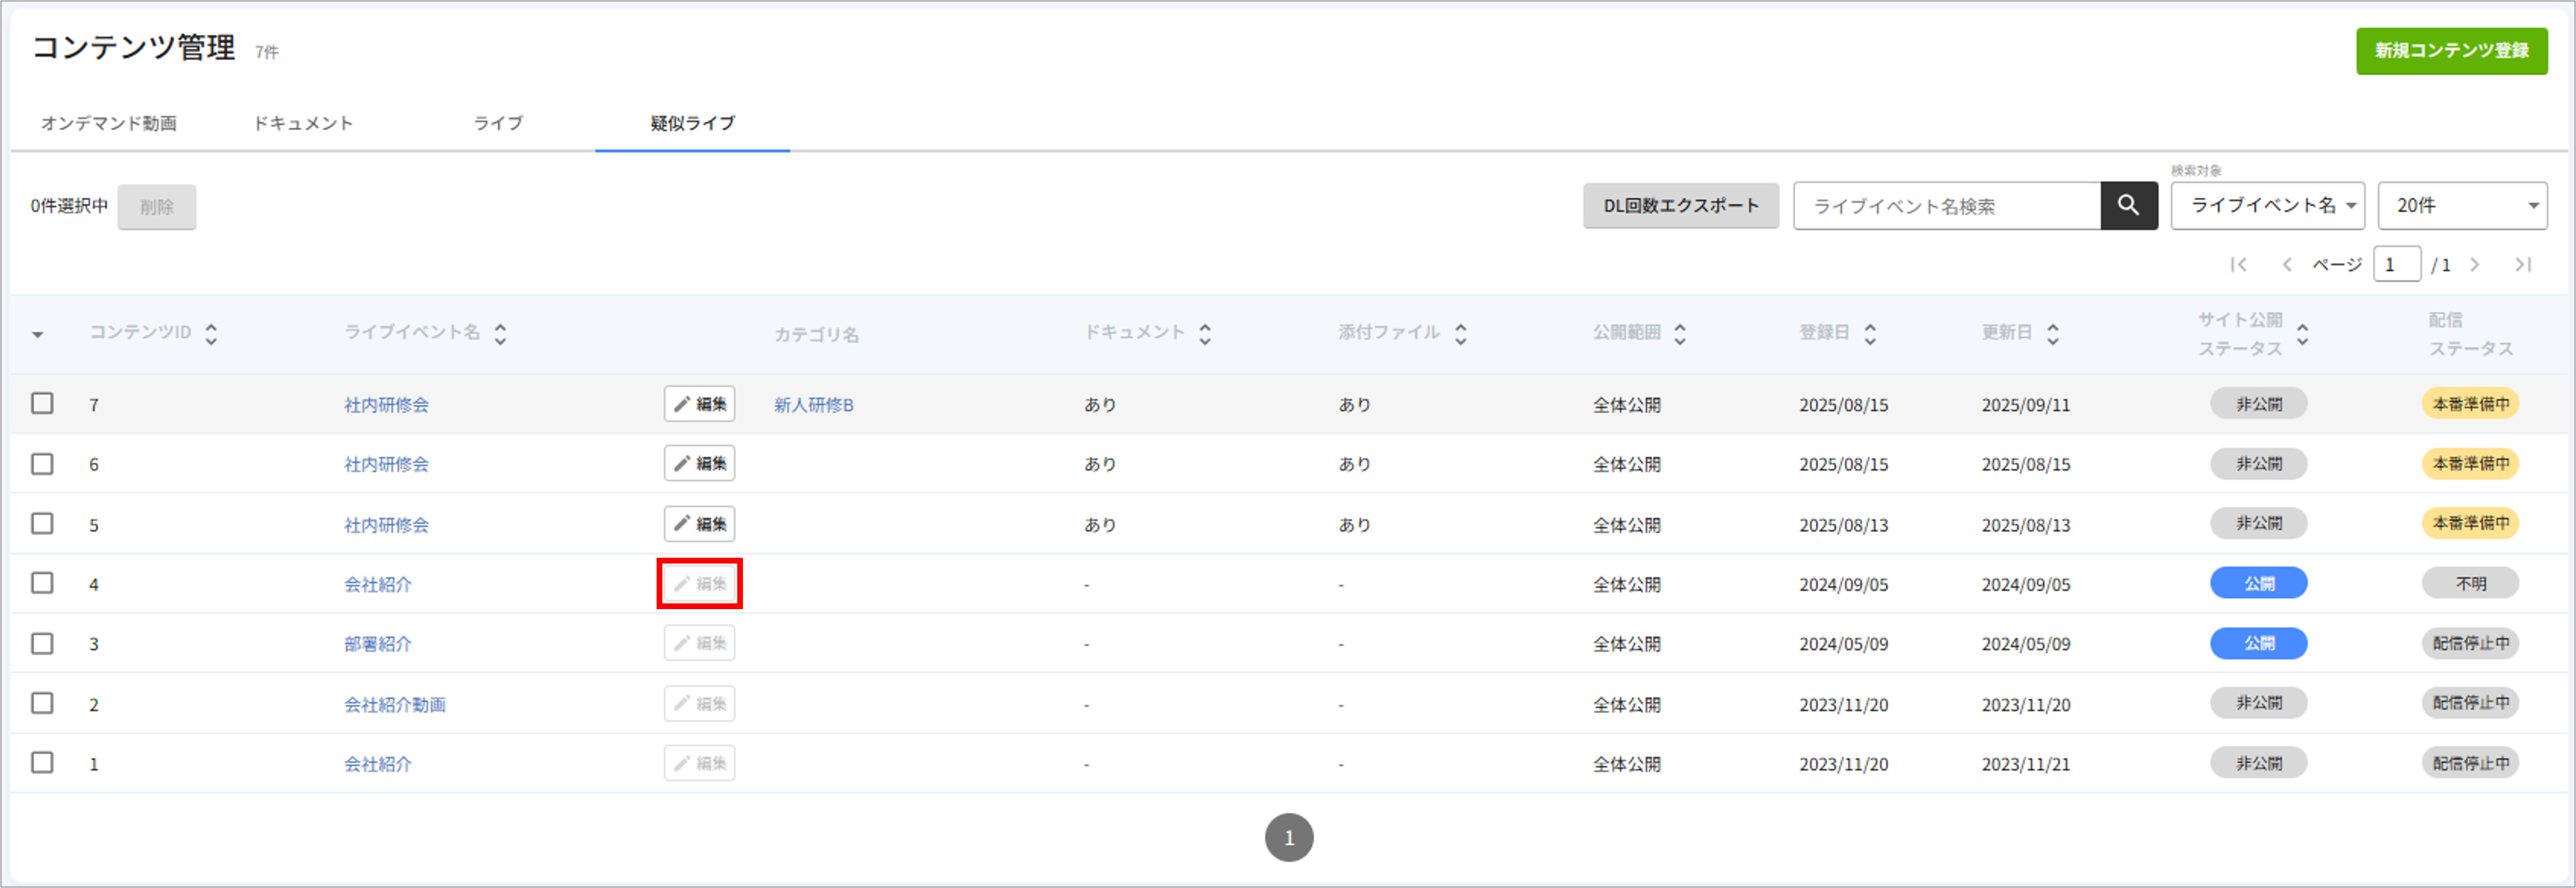Open the 新人研修B category link
2576x888 pixels.
click(x=814, y=405)
